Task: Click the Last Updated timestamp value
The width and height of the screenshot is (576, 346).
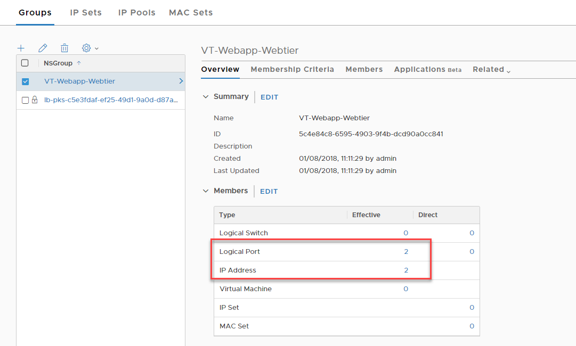Action: (x=347, y=171)
